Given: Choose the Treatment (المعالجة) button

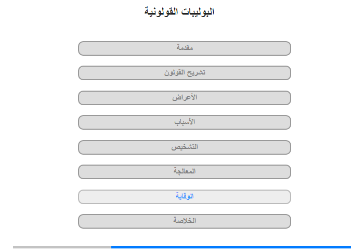Looking at the screenshot, I should [185, 172].
